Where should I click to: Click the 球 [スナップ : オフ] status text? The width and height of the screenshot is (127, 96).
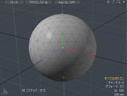(x=34, y=90)
